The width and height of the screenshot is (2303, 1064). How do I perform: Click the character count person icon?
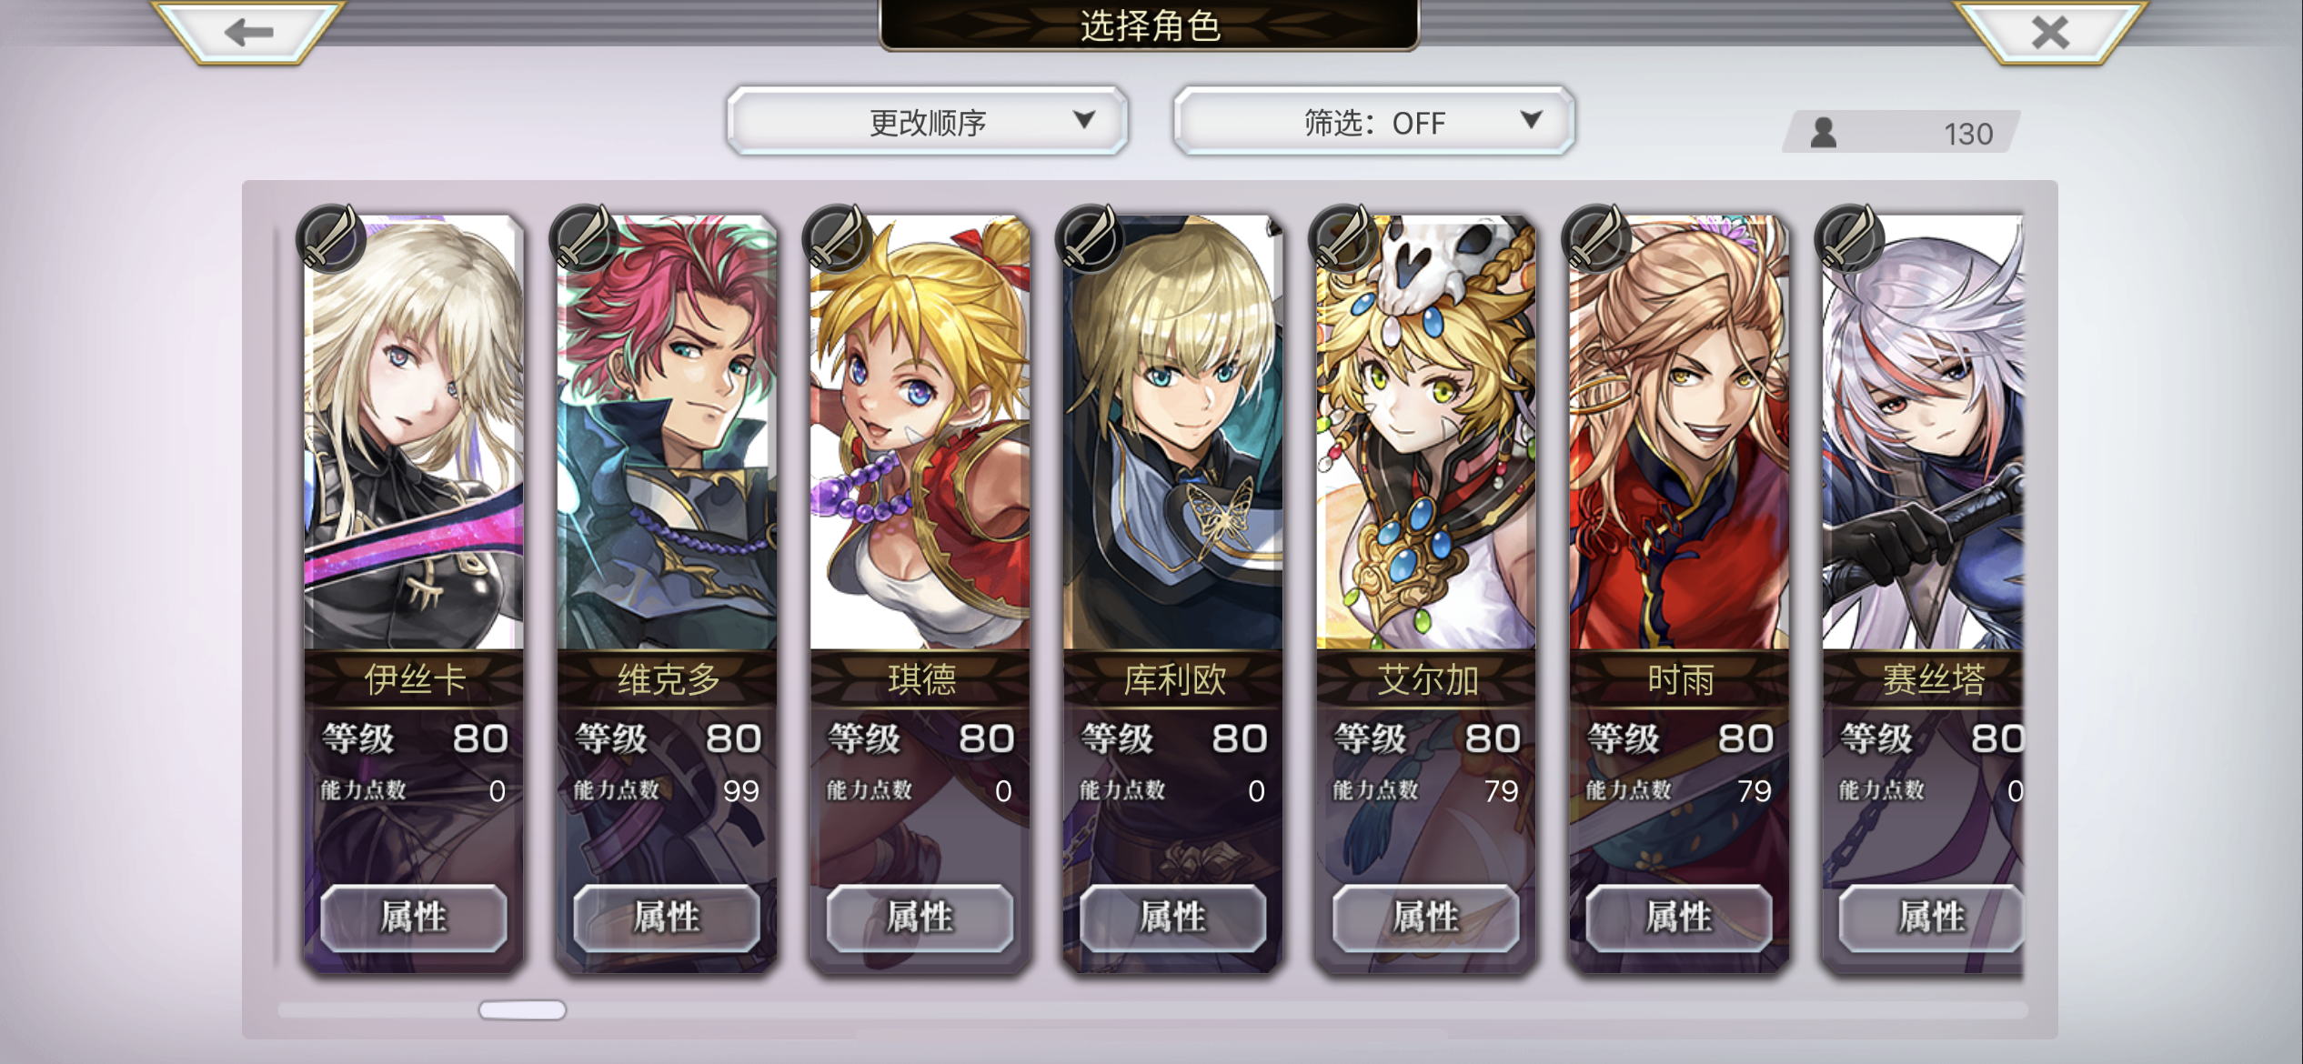click(x=1823, y=133)
